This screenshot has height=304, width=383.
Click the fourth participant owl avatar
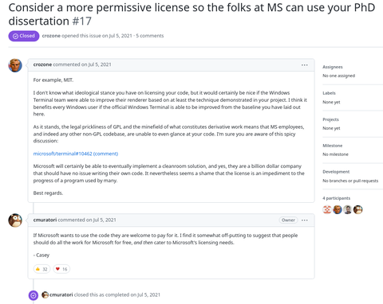(x=358, y=209)
